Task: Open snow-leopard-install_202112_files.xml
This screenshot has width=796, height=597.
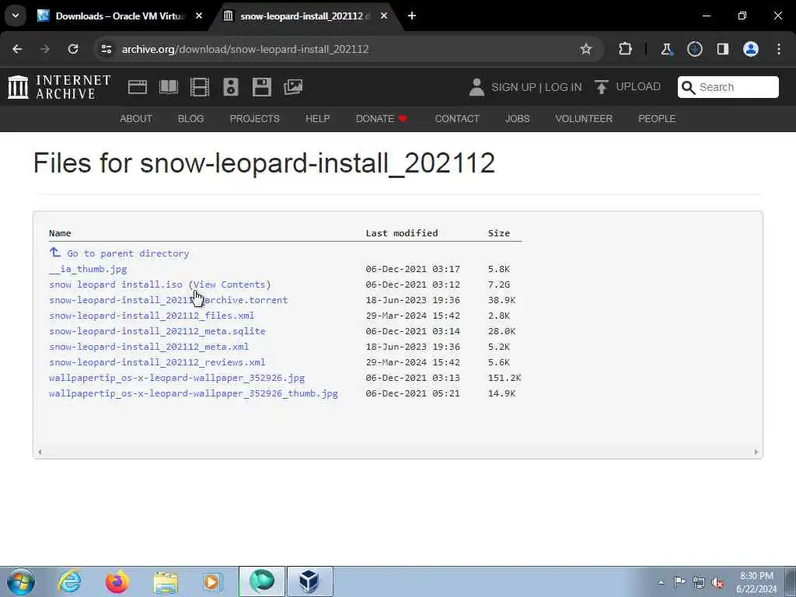Action: coord(152,316)
